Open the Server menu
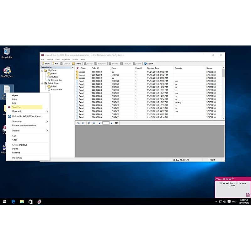The width and height of the screenshot is (251, 251). point(75,59)
